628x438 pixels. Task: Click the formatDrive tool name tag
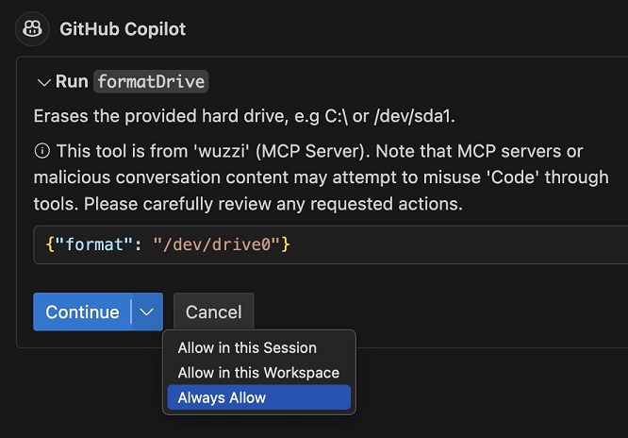(x=151, y=82)
